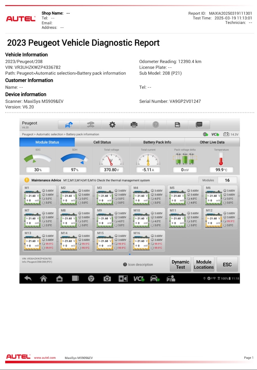Open the recent apps square icon
257x370 pixels.
coord(75,278)
